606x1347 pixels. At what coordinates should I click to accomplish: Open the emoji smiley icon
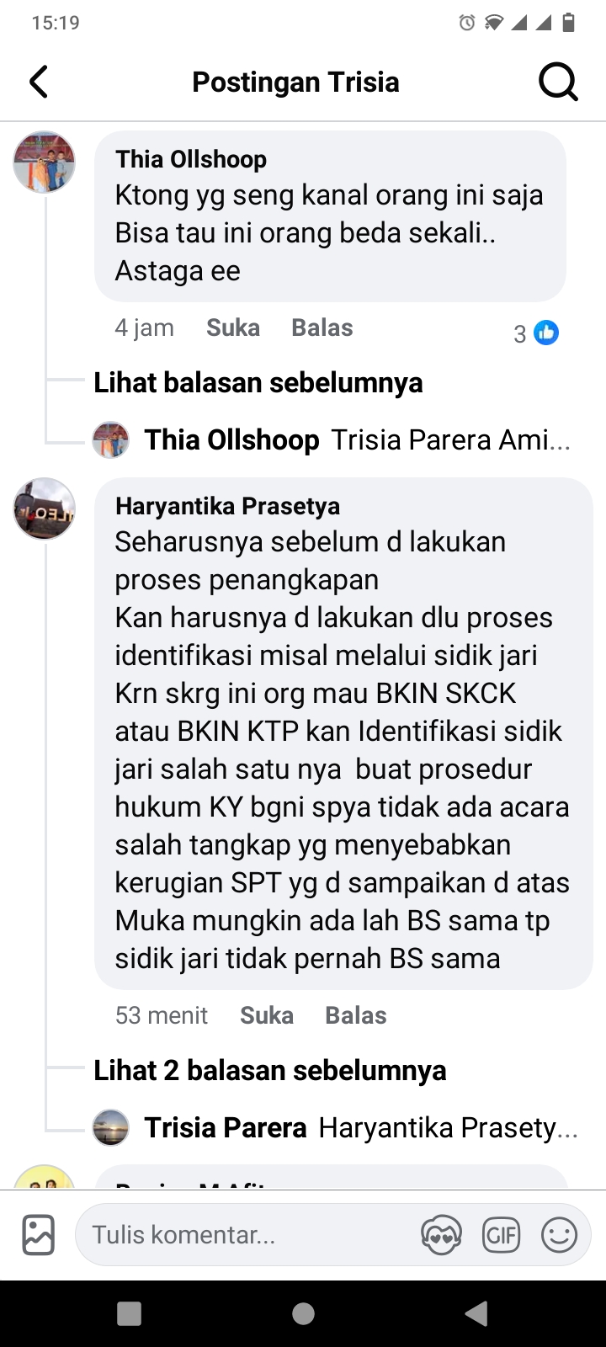pyautogui.click(x=559, y=1235)
